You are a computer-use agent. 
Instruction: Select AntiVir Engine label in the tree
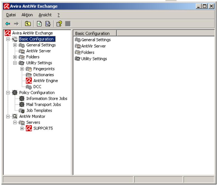tap(46, 81)
